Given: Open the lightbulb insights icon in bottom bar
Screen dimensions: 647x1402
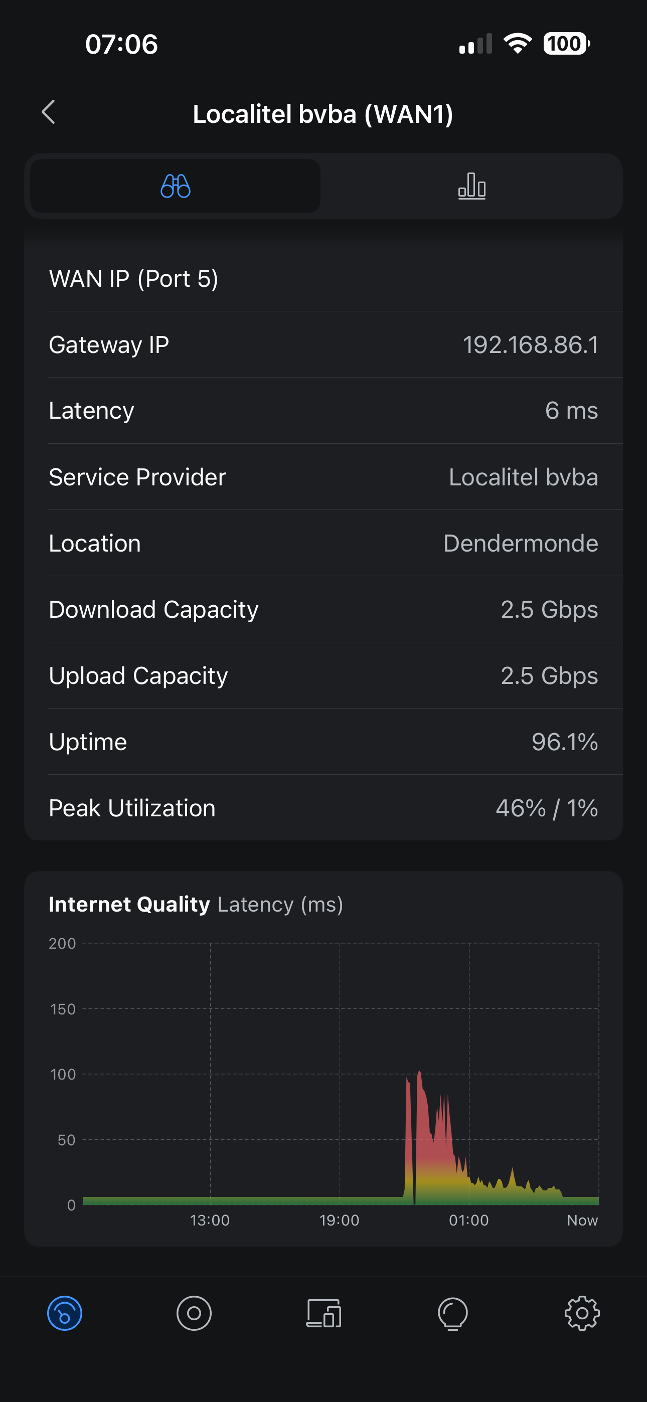Looking at the screenshot, I should point(452,1313).
